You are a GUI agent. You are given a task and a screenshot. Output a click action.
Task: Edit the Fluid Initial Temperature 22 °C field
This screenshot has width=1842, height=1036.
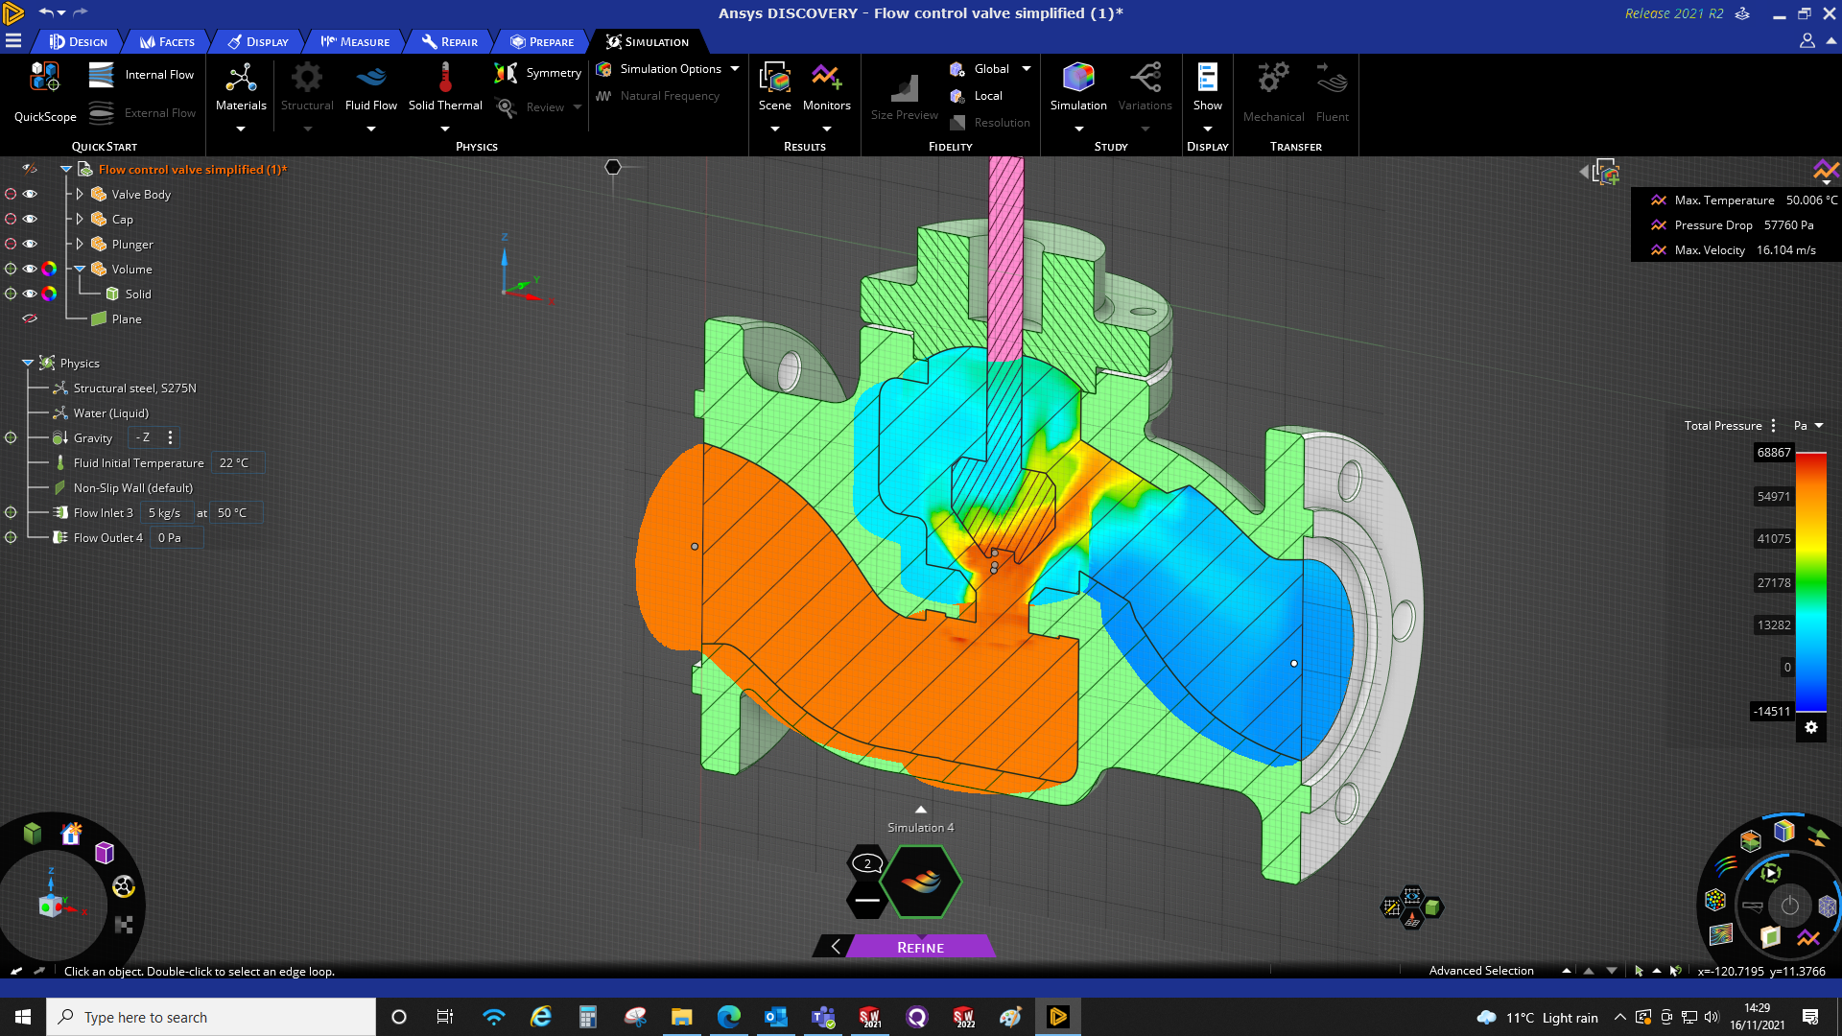[237, 462]
